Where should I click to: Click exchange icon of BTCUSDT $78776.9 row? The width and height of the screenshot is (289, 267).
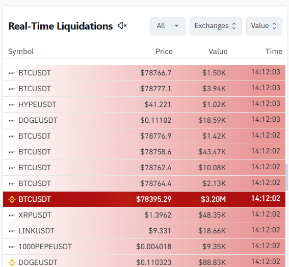coord(12,137)
